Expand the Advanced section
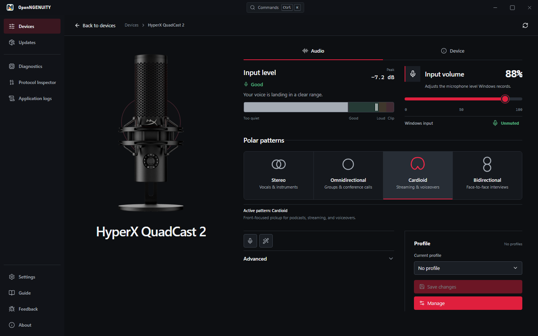Screen dimensions: 538x336 (x=319, y=259)
